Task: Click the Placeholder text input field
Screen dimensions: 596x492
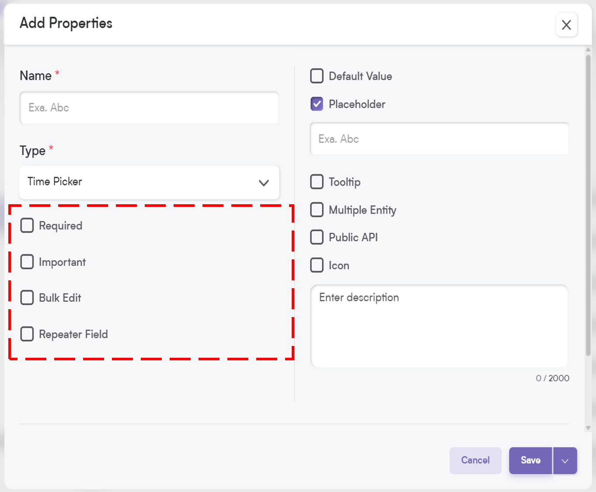Action: coord(439,139)
